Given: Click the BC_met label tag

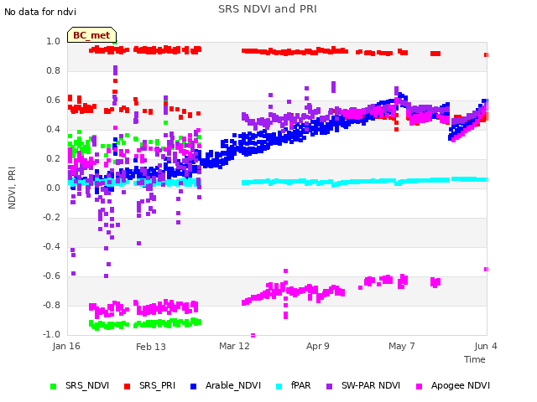Looking at the screenshot, I should [x=91, y=35].
